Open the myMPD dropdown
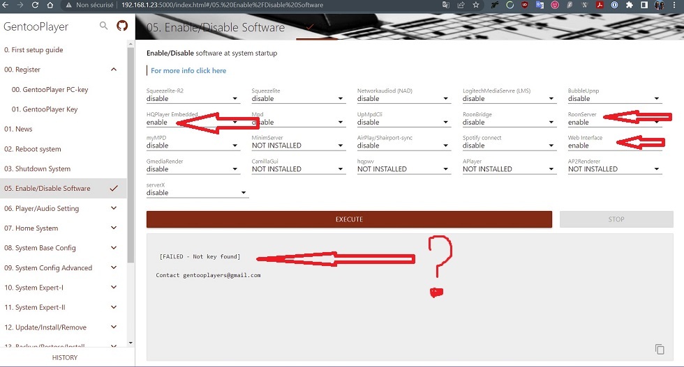The width and height of the screenshot is (684, 367). pyautogui.click(x=193, y=146)
